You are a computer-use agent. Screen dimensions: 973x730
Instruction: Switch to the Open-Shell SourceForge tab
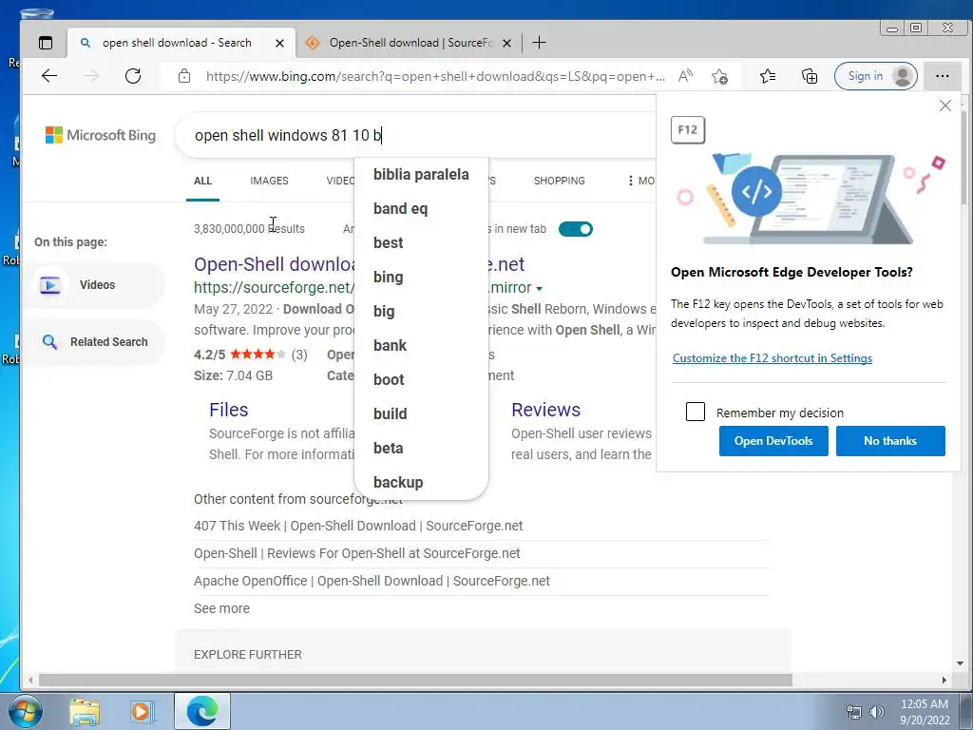point(410,43)
